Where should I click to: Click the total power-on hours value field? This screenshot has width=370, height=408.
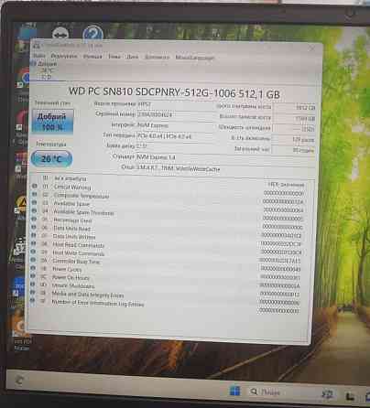pos(292,150)
